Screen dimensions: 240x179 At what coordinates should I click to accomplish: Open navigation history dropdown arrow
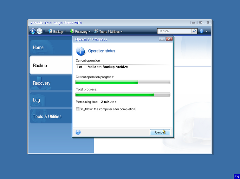[x=44, y=31]
